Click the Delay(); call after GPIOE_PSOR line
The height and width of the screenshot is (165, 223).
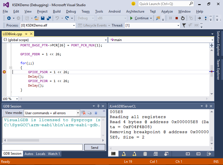36,76
